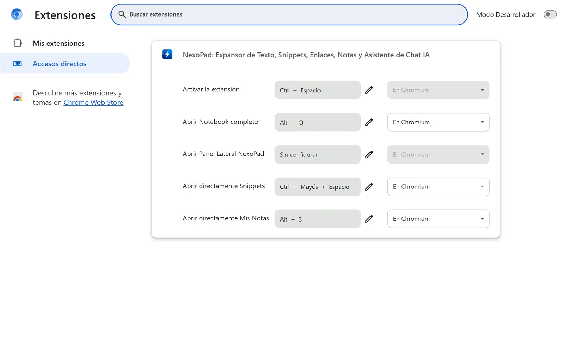Edit shortcut for Abrir Notebook completo
The image size is (563, 358).
coord(369,122)
